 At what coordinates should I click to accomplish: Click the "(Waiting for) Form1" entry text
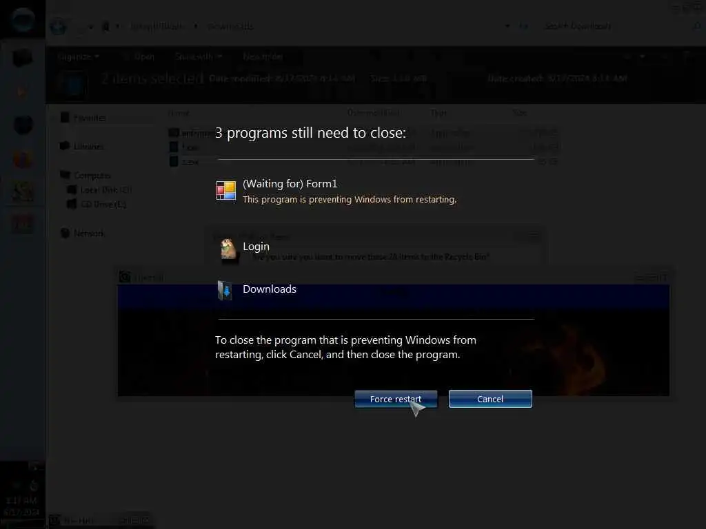point(290,183)
